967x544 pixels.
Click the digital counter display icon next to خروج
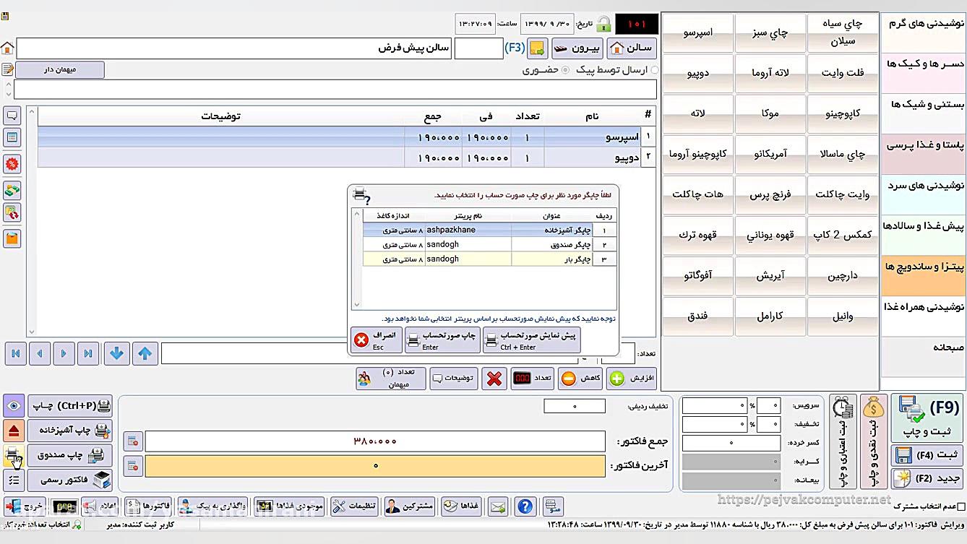[x=64, y=506]
